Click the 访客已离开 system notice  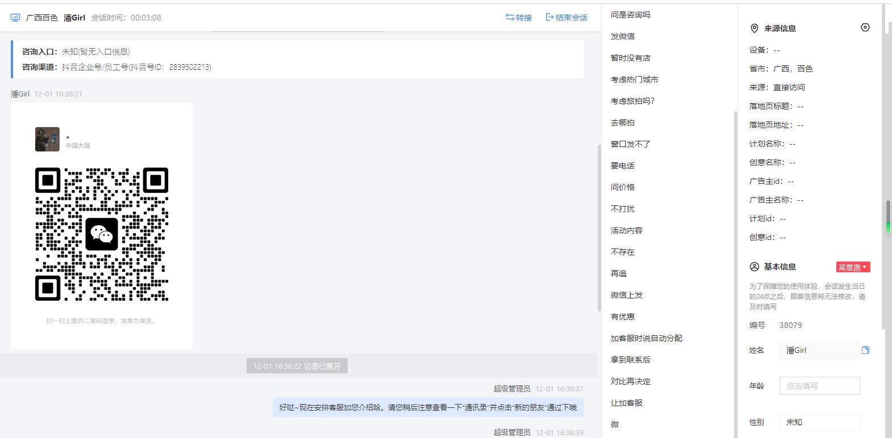click(297, 366)
